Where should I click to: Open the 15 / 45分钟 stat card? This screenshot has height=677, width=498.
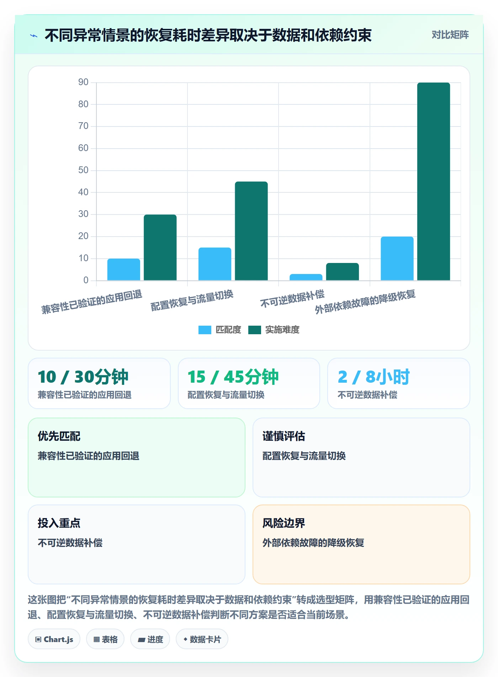(249, 383)
